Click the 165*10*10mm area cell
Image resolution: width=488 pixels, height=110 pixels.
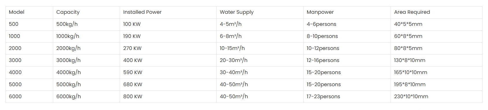click(x=437, y=73)
